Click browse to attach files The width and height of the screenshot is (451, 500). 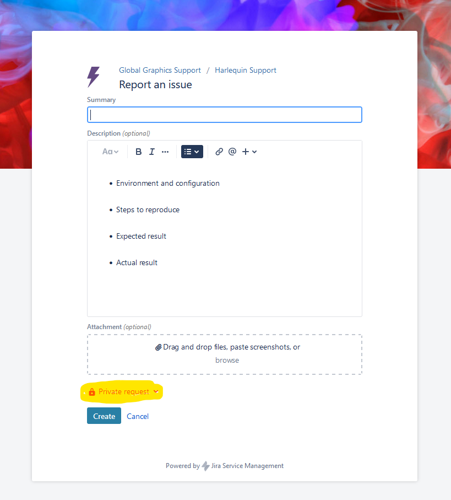click(x=227, y=361)
